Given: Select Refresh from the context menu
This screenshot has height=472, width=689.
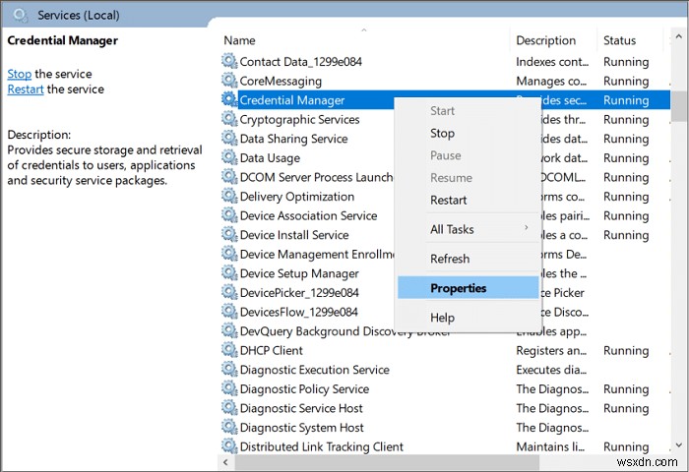Looking at the screenshot, I should click(x=450, y=259).
